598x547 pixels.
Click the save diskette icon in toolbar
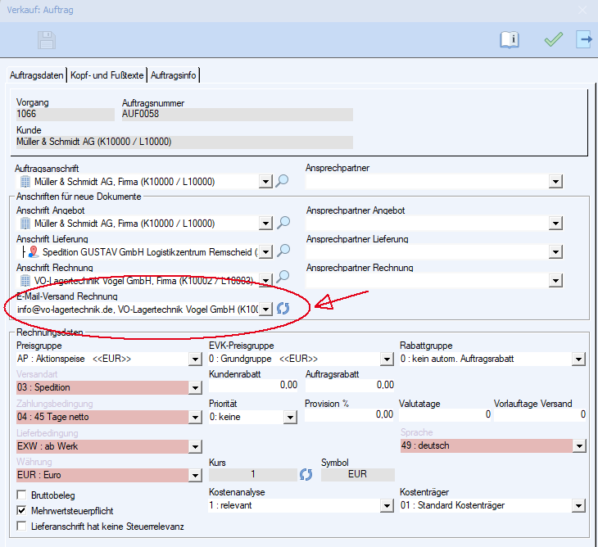47,39
